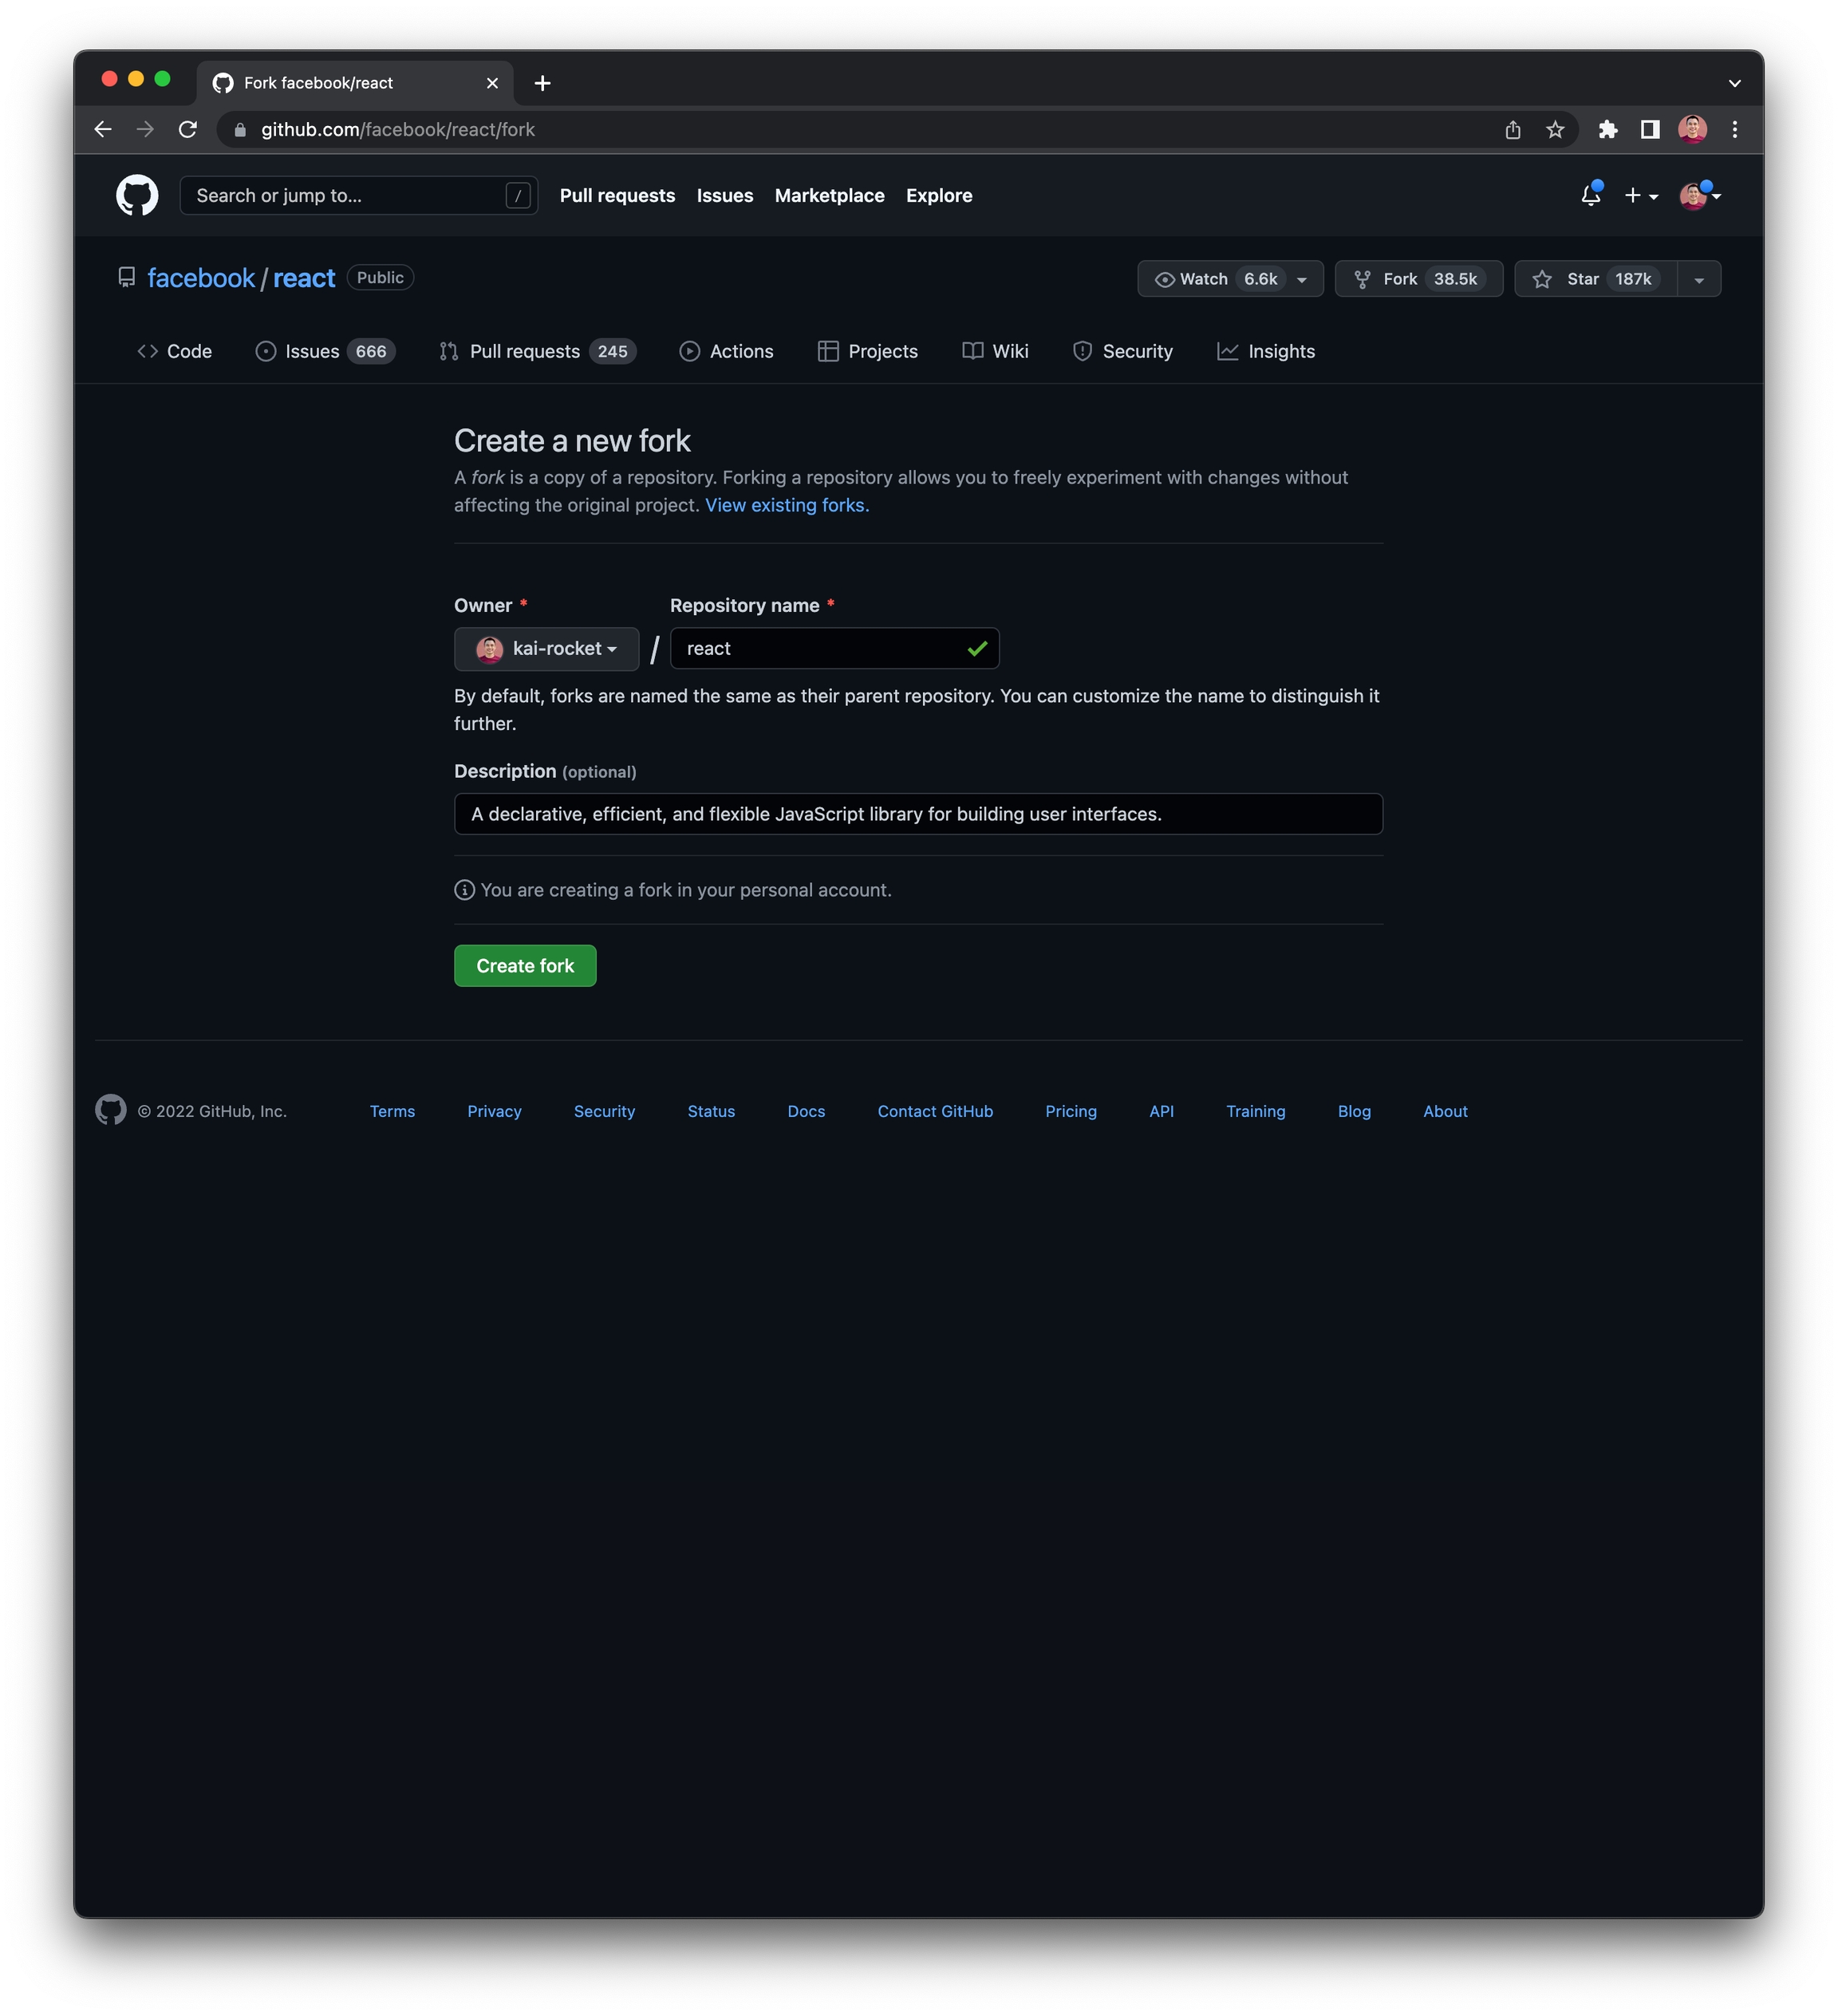
Task: Star the repository
Action: click(x=1595, y=279)
